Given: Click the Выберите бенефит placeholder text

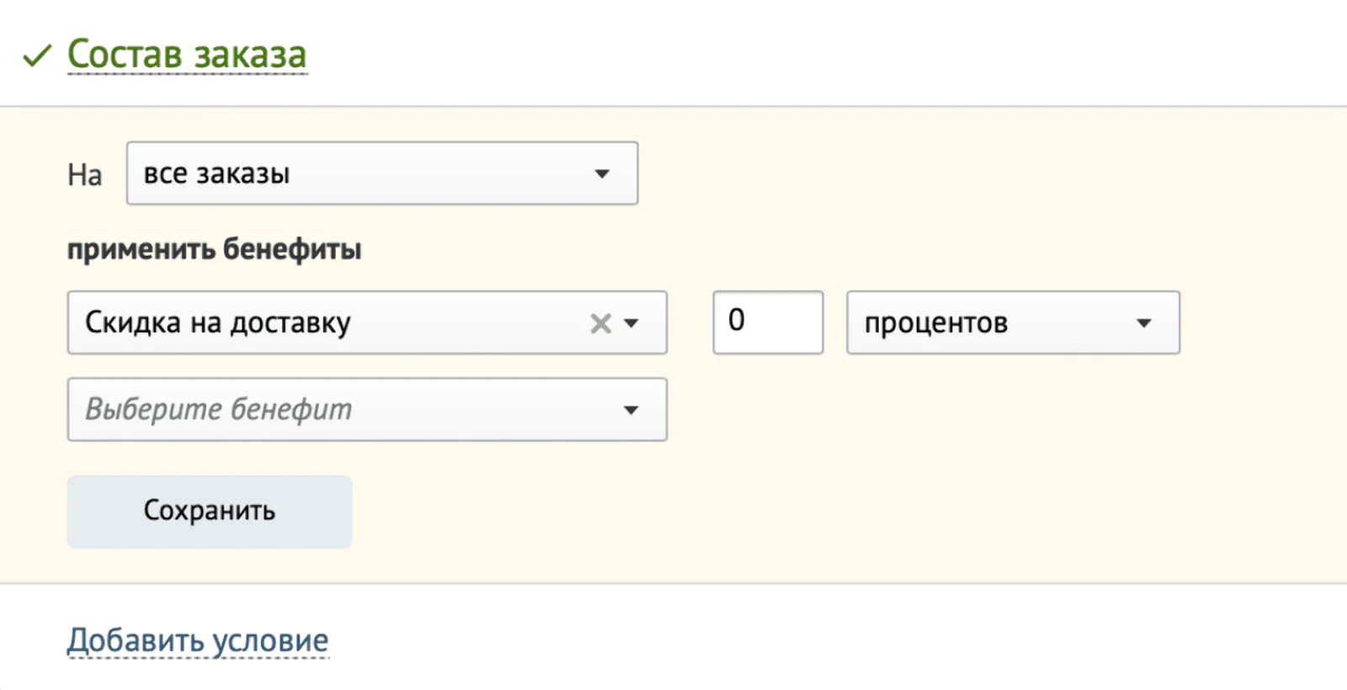Looking at the screenshot, I should (219, 409).
